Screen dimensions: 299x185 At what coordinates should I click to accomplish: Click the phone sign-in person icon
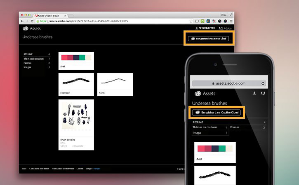(x=254, y=93)
